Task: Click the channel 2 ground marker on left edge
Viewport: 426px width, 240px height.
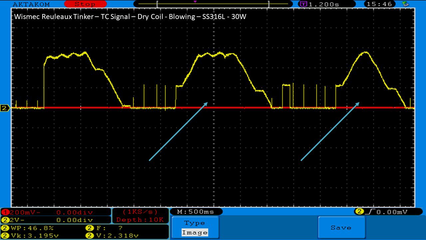Action: [x=5, y=108]
